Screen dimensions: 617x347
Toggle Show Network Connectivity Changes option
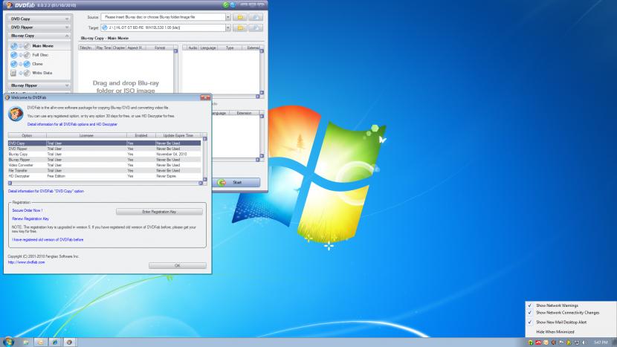(x=571, y=312)
